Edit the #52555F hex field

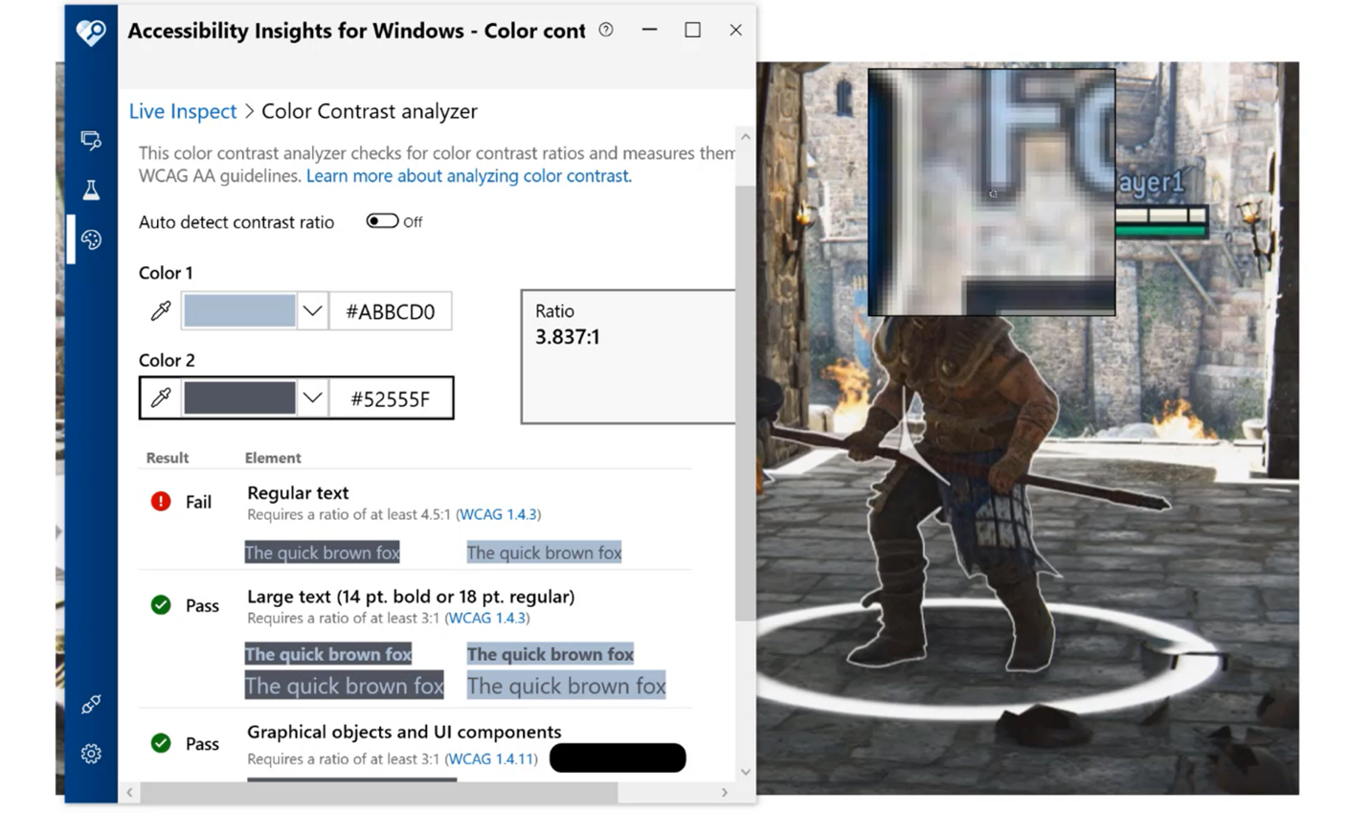point(391,398)
